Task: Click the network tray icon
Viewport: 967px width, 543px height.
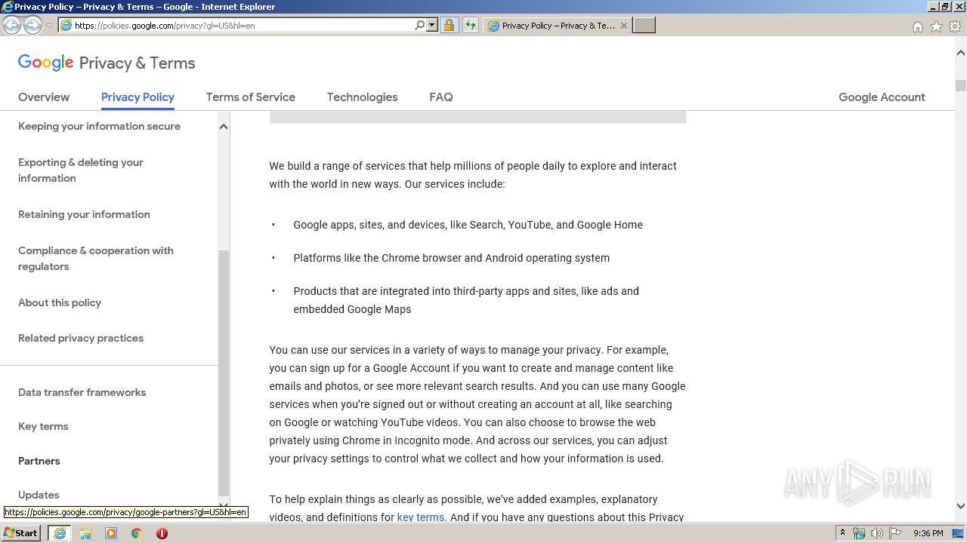Action: click(x=859, y=533)
